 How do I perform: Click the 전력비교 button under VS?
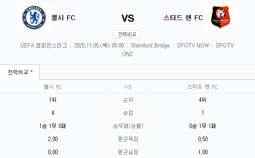[x=127, y=34]
